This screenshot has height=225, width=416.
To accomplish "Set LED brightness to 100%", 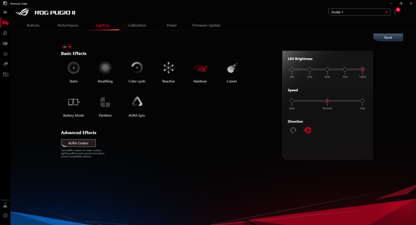I will tap(362, 69).
